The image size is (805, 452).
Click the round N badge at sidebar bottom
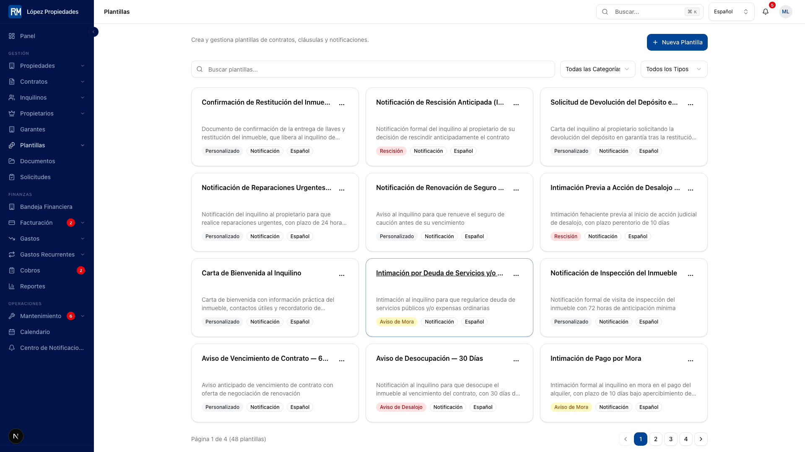coord(16,436)
